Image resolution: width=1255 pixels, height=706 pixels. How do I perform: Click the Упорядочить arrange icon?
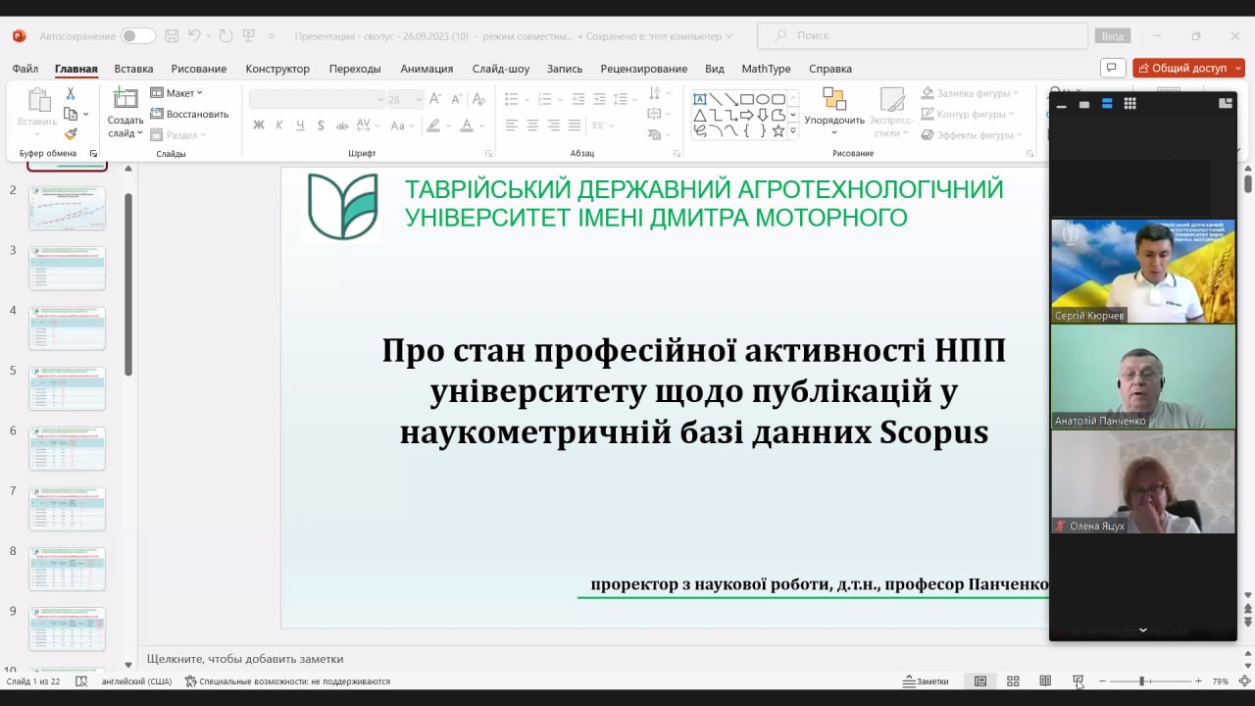pyautogui.click(x=833, y=100)
